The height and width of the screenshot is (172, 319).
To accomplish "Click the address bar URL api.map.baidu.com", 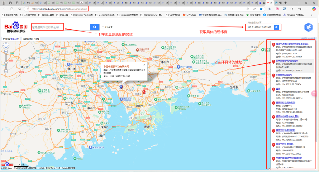I will tap(59, 9).
